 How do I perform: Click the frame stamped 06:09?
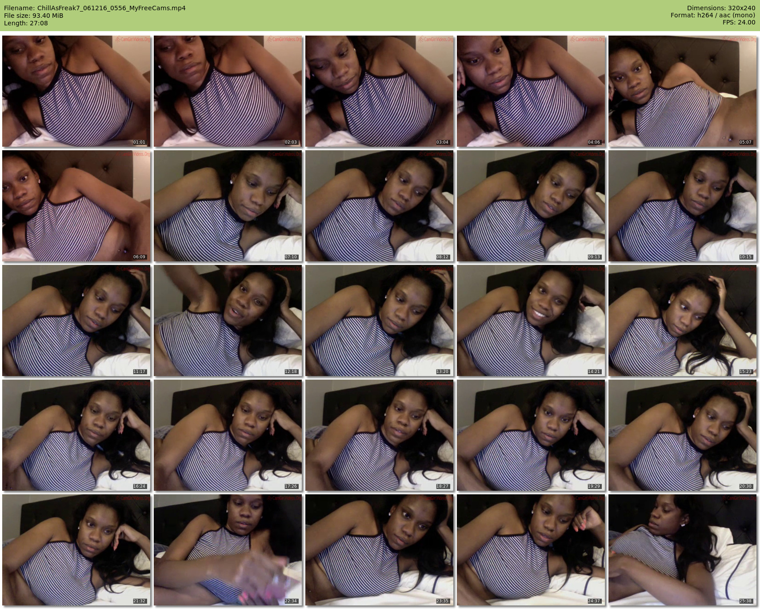coord(76,206)
